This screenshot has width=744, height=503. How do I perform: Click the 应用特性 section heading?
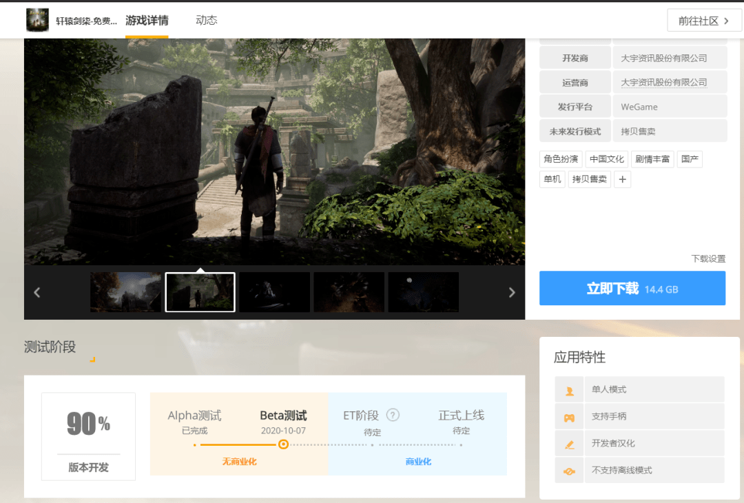click(x=579, y=358)
